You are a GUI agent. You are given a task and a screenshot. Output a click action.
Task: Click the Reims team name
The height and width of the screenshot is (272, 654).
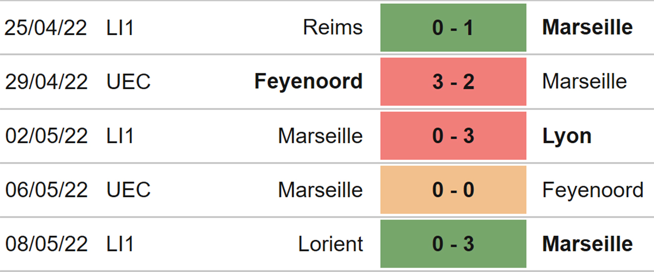pyautogui.click(x=332, y=27)
